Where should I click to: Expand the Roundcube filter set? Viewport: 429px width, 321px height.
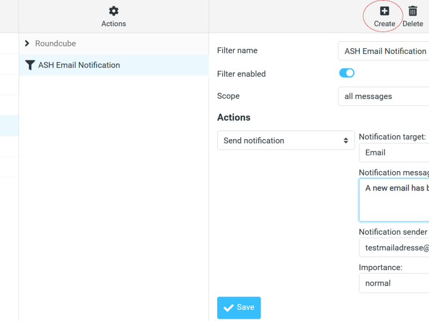(27, 43)
